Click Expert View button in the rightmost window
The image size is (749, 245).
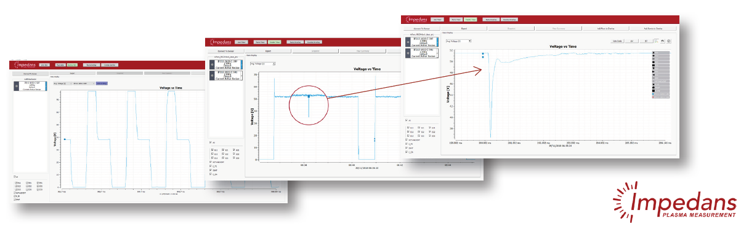click(471, 20)
